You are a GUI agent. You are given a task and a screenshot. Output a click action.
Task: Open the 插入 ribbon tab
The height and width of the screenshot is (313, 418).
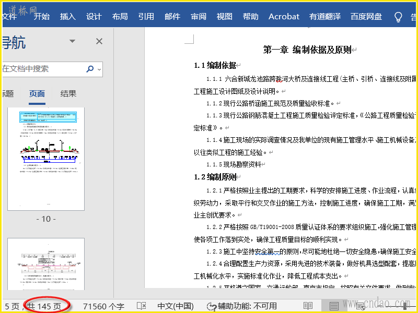(x=68, y=17)
